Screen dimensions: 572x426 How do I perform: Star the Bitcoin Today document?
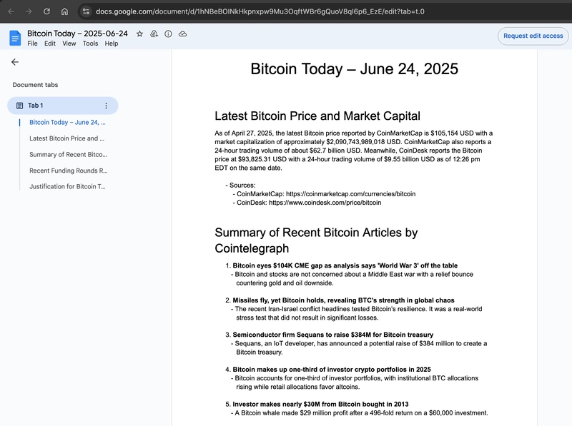pos(139,34)
